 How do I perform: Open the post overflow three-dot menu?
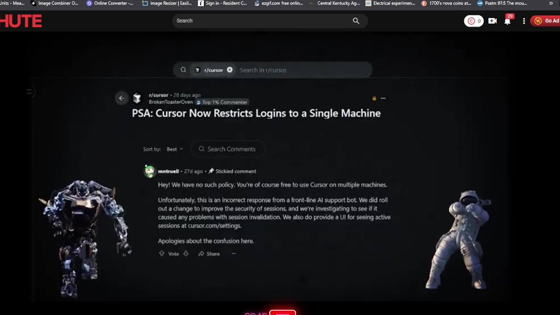[x=383, y=98]
